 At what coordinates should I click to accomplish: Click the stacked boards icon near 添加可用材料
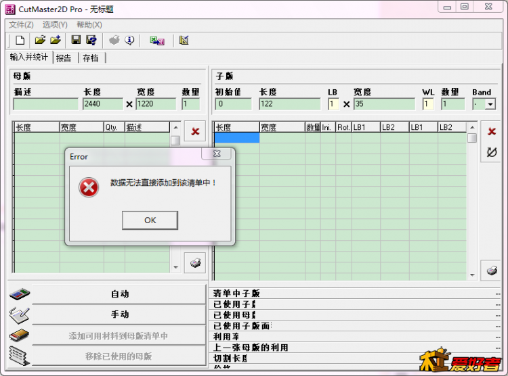20,335
